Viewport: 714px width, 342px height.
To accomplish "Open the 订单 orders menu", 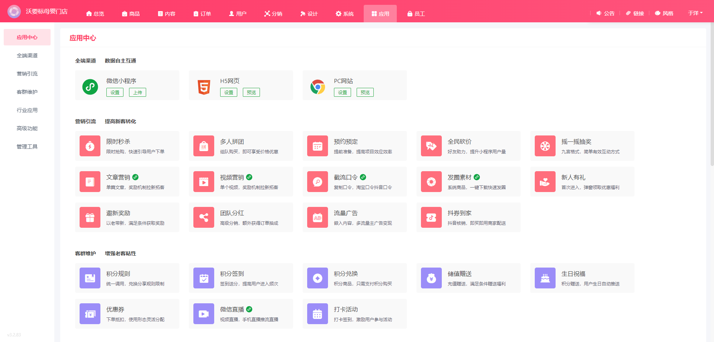I will [x=202, y=14].
